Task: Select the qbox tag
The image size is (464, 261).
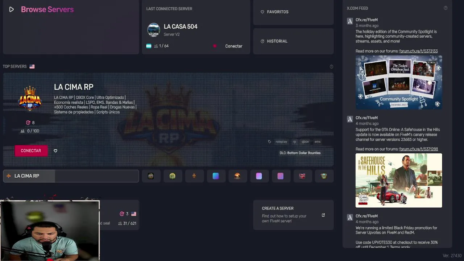Action: click(305, 142)
